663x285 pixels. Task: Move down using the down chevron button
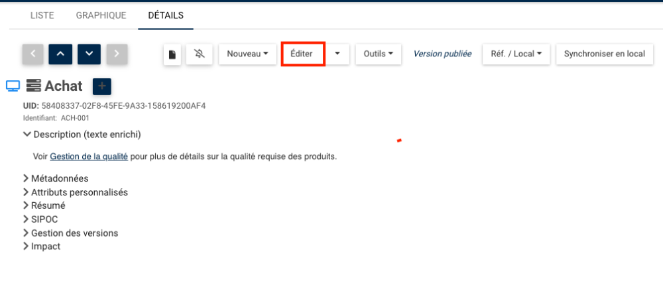pyautogui.click(x=90, y=54)
